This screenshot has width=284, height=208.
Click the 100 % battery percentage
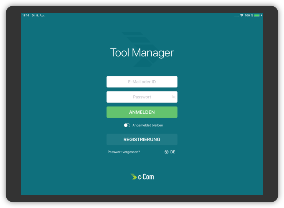click(x=249, y=16)
